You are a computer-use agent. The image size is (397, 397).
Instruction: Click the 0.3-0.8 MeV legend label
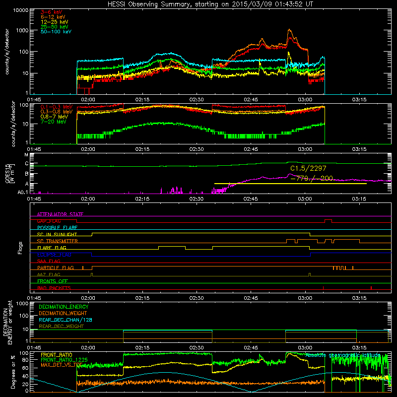[57, 112]
